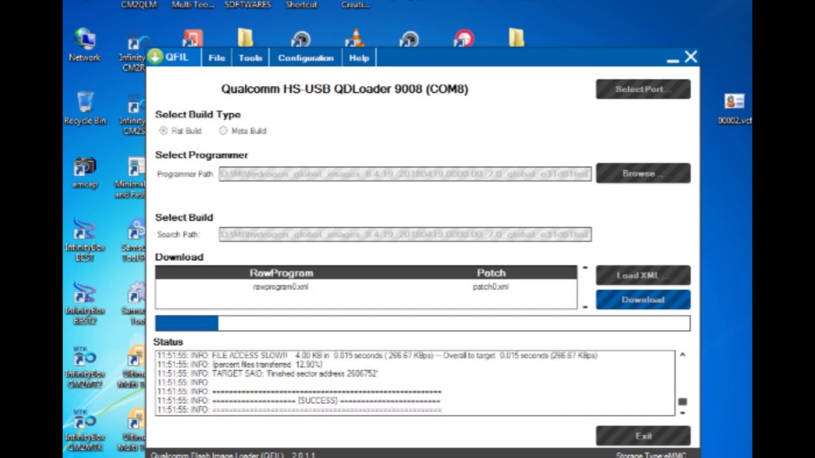
Task: Select the 00002.vcf contact file icon
Action: tap(735, 109)
